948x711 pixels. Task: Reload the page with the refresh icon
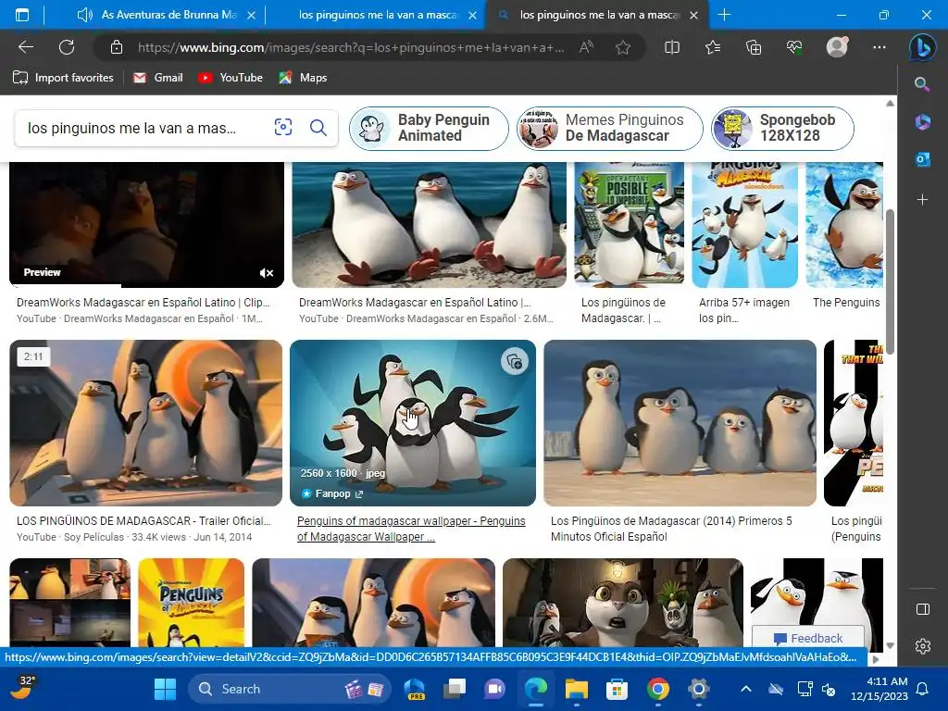click(x=67, y=47)
